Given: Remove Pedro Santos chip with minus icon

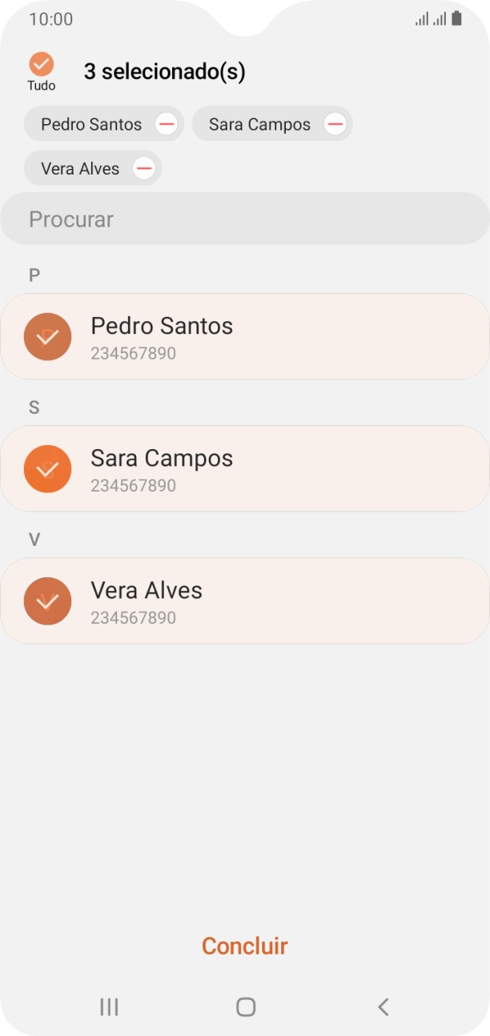Looking at the screenshot, I should coord(166,124).
